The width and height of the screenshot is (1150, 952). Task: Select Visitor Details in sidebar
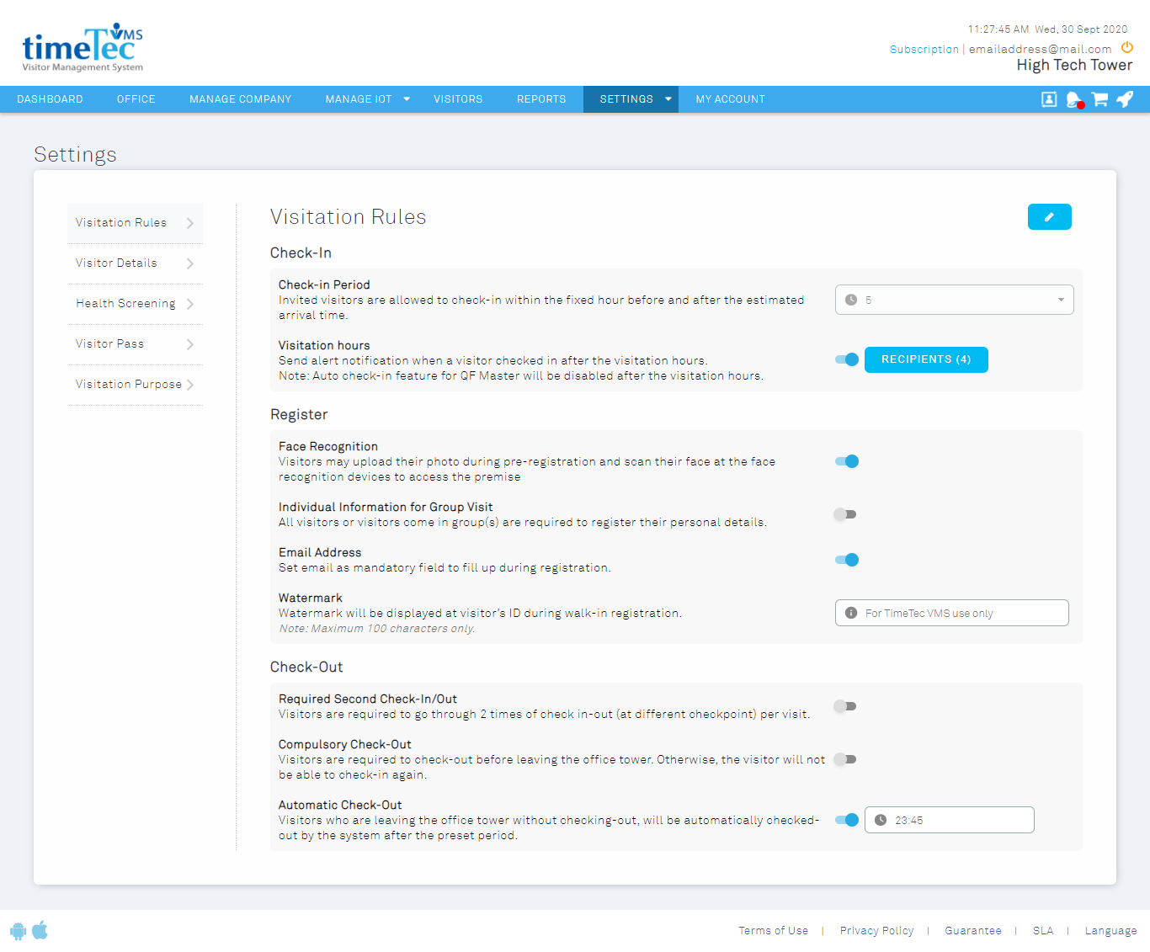pyautogui.click(x=135, y=263)
